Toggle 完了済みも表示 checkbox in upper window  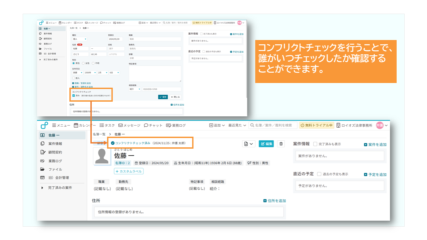click(201, 34)
